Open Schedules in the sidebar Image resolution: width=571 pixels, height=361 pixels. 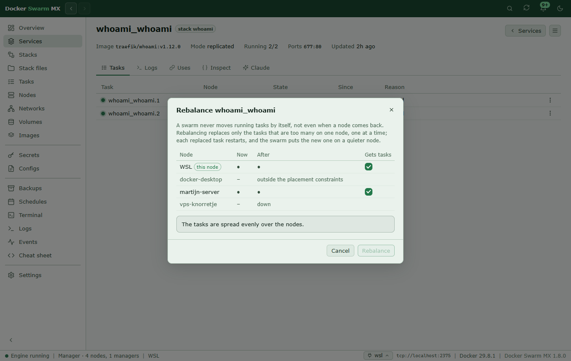(x=43, y=201)
